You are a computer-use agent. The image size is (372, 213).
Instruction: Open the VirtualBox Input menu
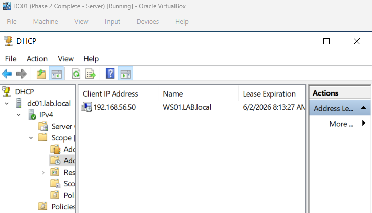(x=113, y=22)
